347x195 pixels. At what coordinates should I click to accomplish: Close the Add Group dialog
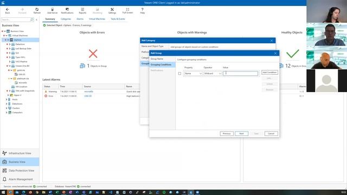(x=275, y=53)
